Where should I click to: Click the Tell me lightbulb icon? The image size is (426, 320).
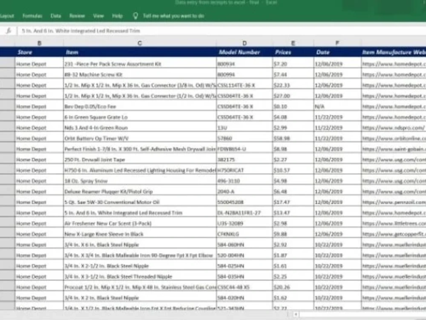(135, 16)
